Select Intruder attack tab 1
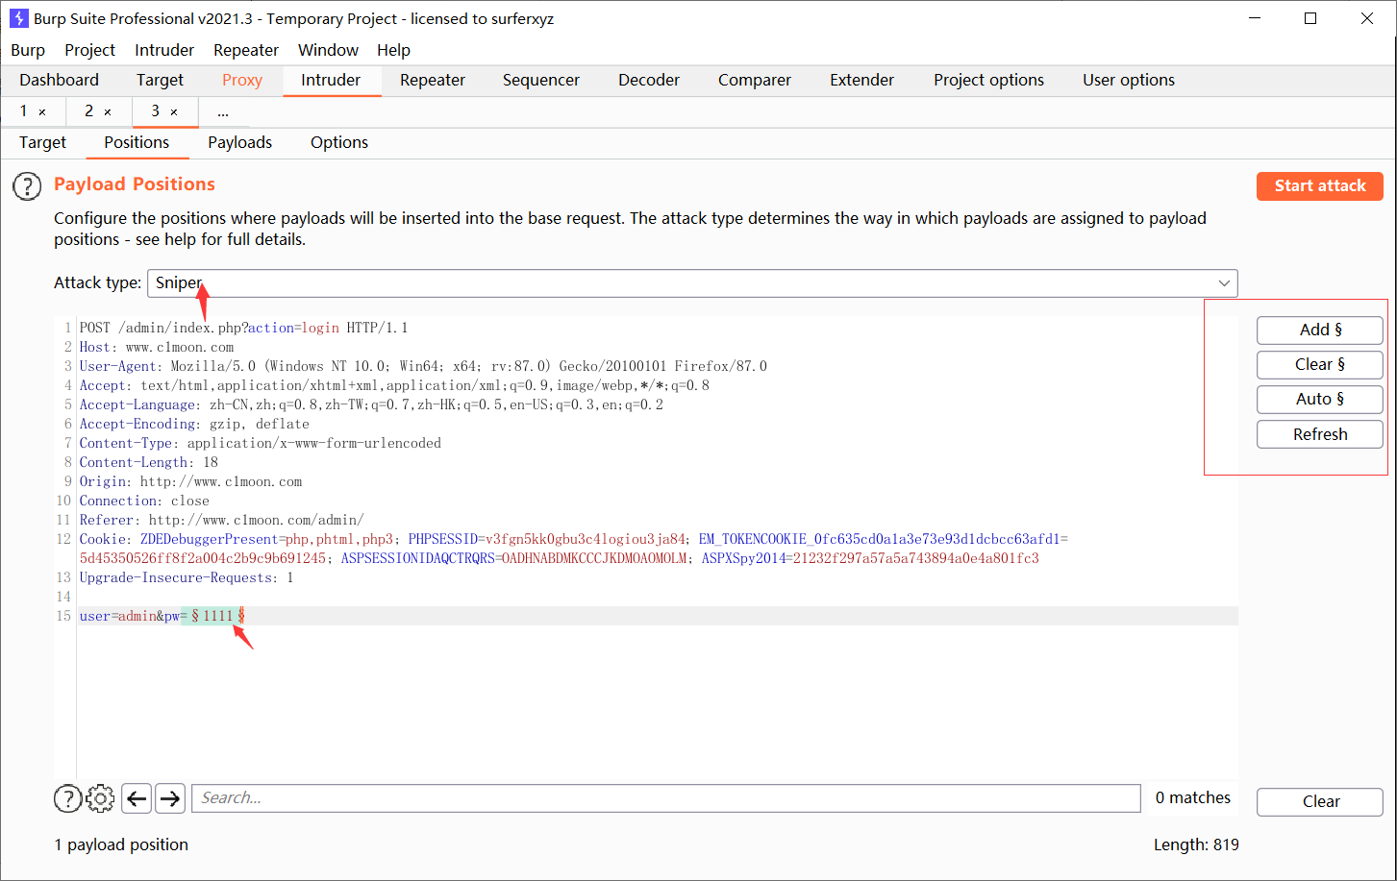The image size is (1397, 881). point(23,111)
